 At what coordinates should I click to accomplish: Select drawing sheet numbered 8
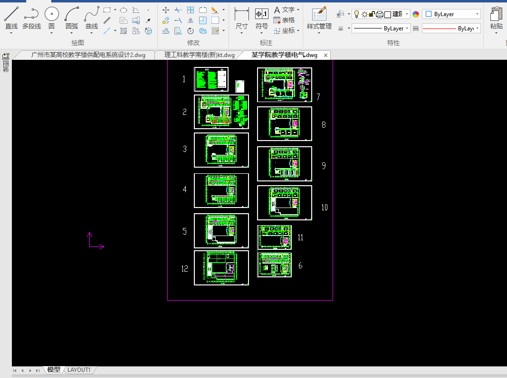click(285, 124)
